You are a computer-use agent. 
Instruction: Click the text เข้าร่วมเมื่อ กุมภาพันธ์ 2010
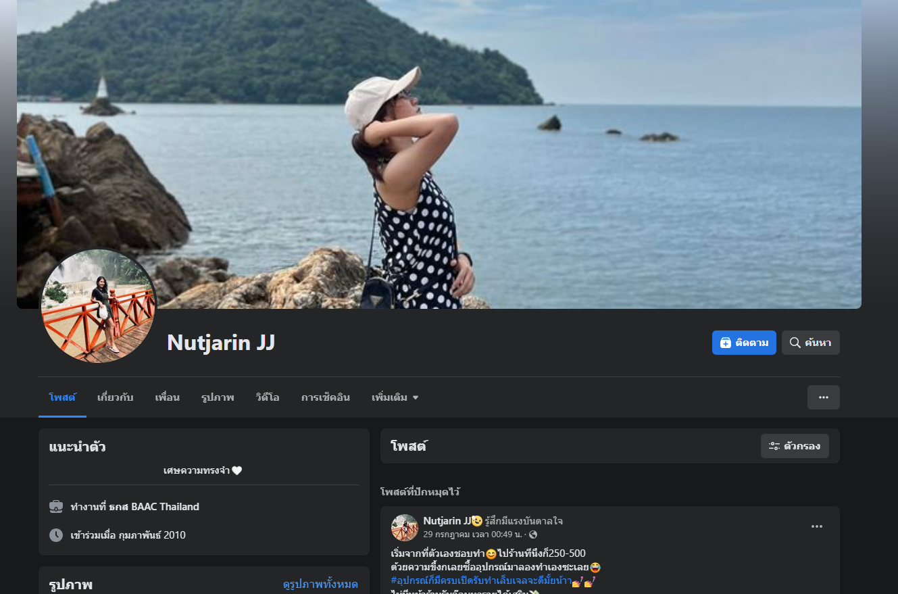128,535
